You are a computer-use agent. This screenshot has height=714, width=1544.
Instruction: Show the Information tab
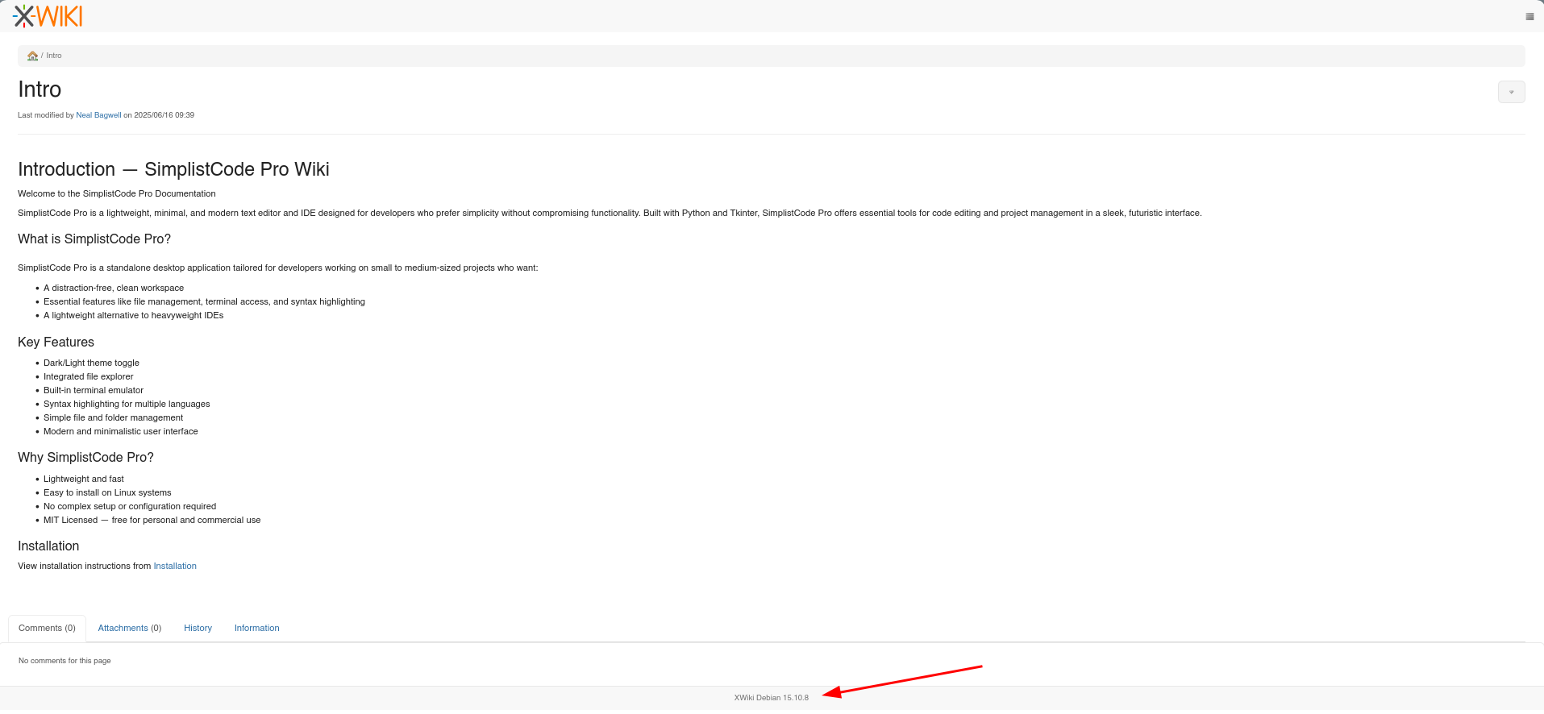[256, 628]
